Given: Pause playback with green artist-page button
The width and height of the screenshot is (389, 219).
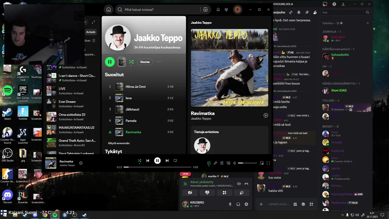Looking at the screenshot, I should [110, 62].
